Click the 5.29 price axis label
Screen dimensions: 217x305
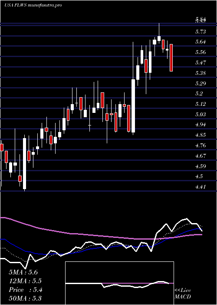(x=201, y=83)
